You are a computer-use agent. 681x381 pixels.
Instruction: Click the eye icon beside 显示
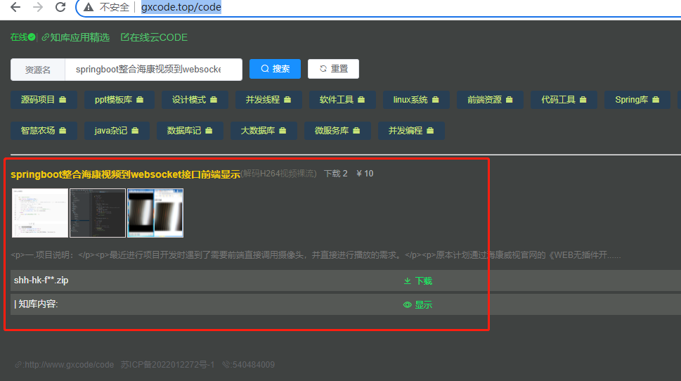[408, 305]
